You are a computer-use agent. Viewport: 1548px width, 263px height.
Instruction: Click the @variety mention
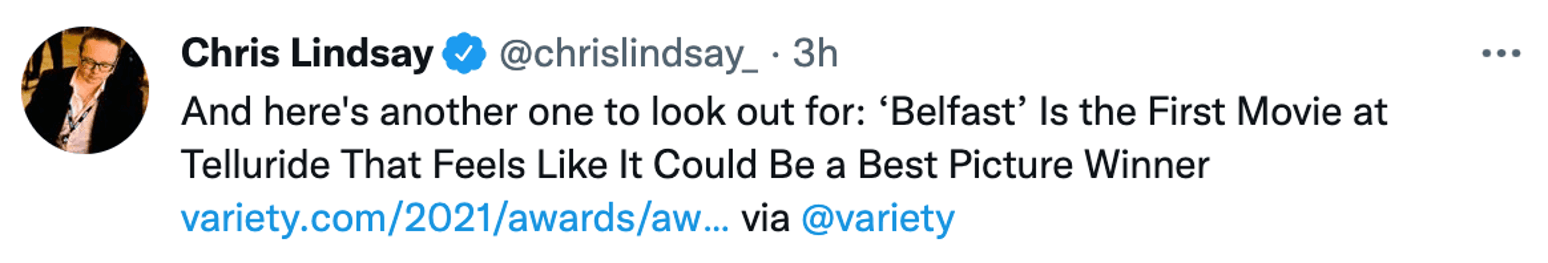tap(877, 218)
